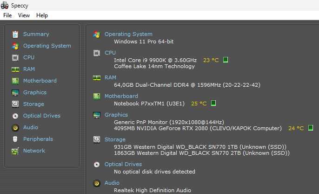The image size is (319, 194).
Task: Click the Network card icon in sidebar
Action: click(x=15, y=151)
